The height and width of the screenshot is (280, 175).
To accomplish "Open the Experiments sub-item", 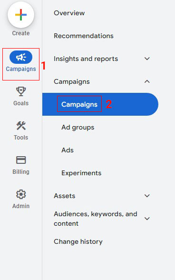I will tap(81, 173).
